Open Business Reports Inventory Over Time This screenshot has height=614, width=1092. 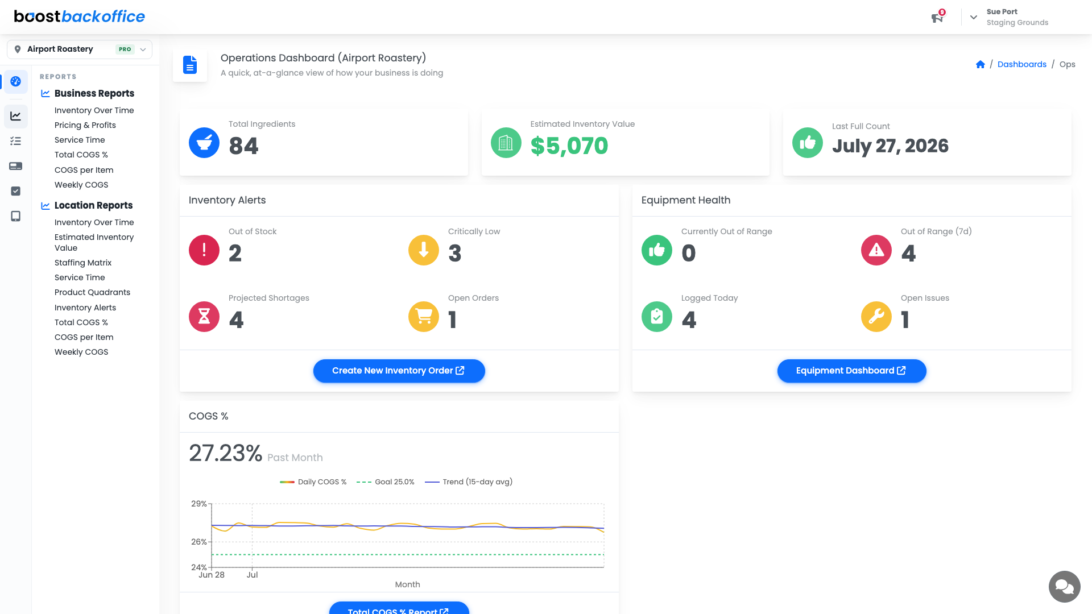click(94, 110)
